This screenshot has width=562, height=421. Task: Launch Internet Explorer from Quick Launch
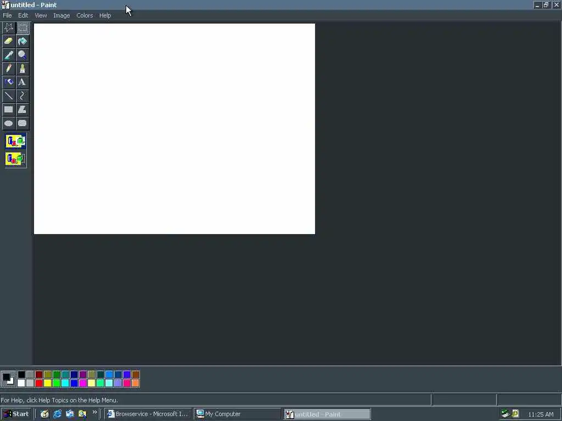[57, 414]
